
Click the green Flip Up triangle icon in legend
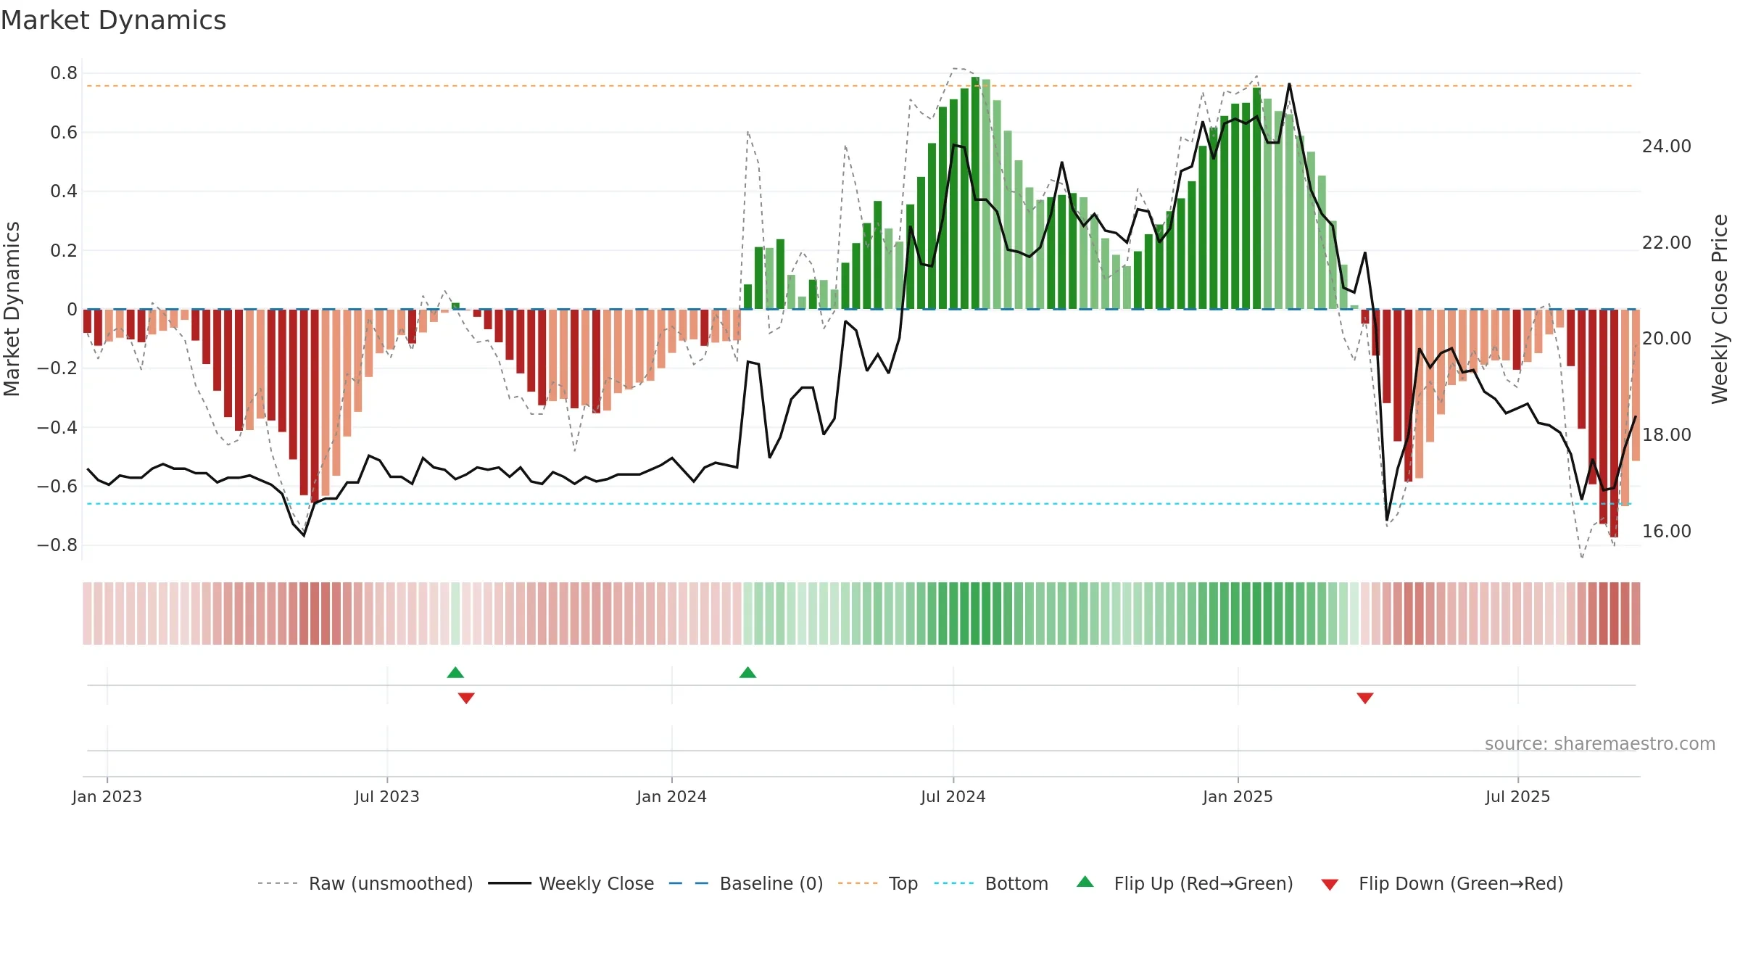point(1085,882)
